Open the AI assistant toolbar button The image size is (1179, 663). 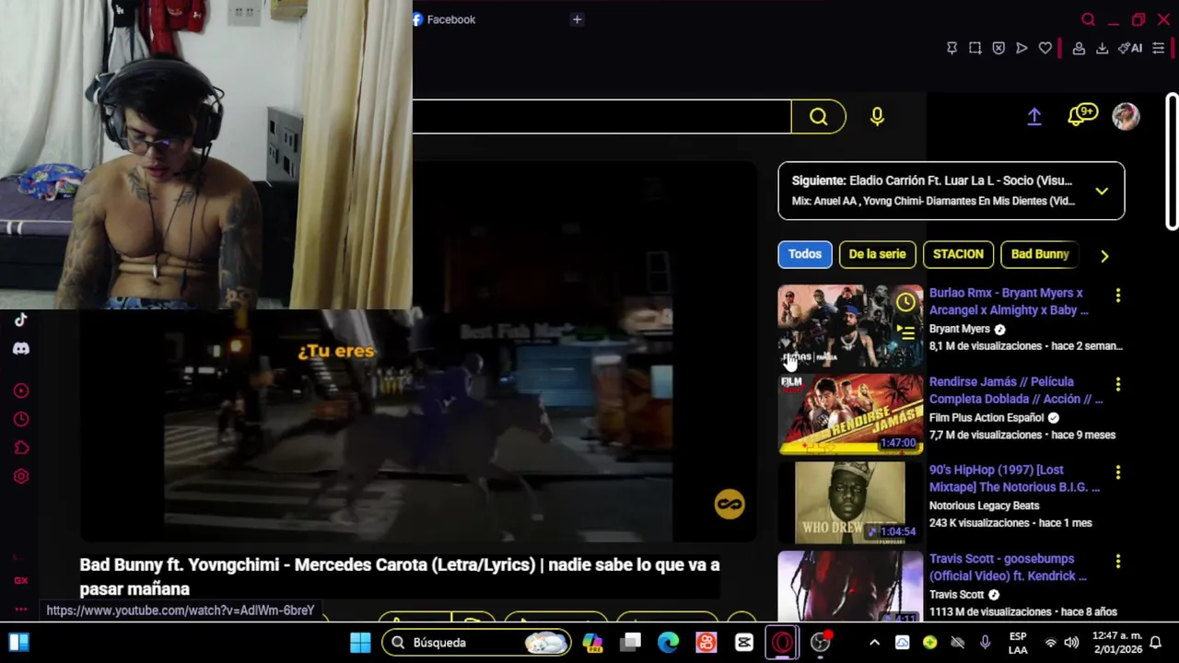click(x=1130, y=48)
